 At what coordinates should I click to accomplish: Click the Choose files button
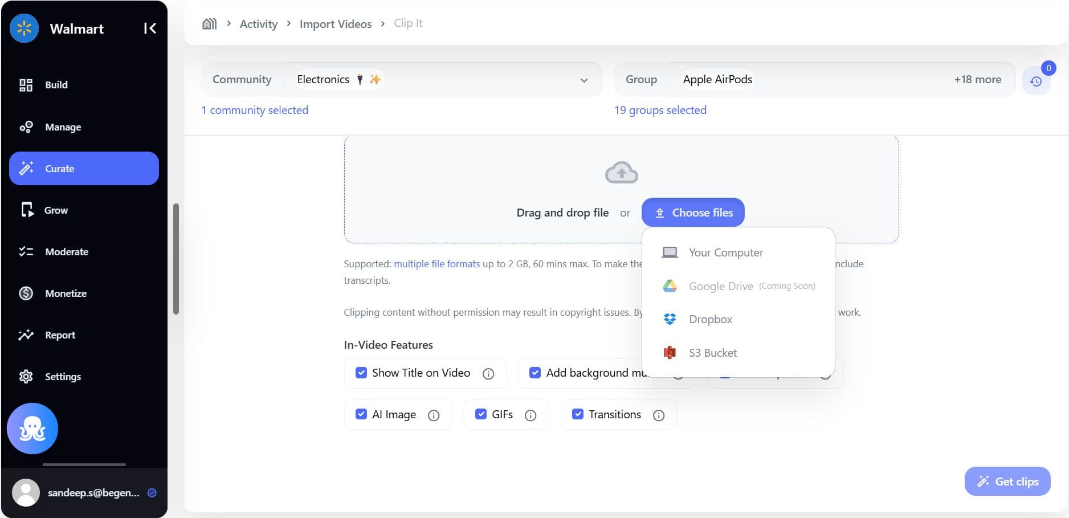pos(693,213)
